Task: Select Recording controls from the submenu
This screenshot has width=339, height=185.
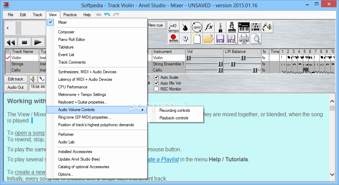Action: 175,110
